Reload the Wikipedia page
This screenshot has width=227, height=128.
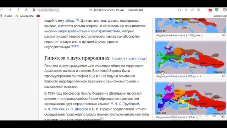click(26, 10)
